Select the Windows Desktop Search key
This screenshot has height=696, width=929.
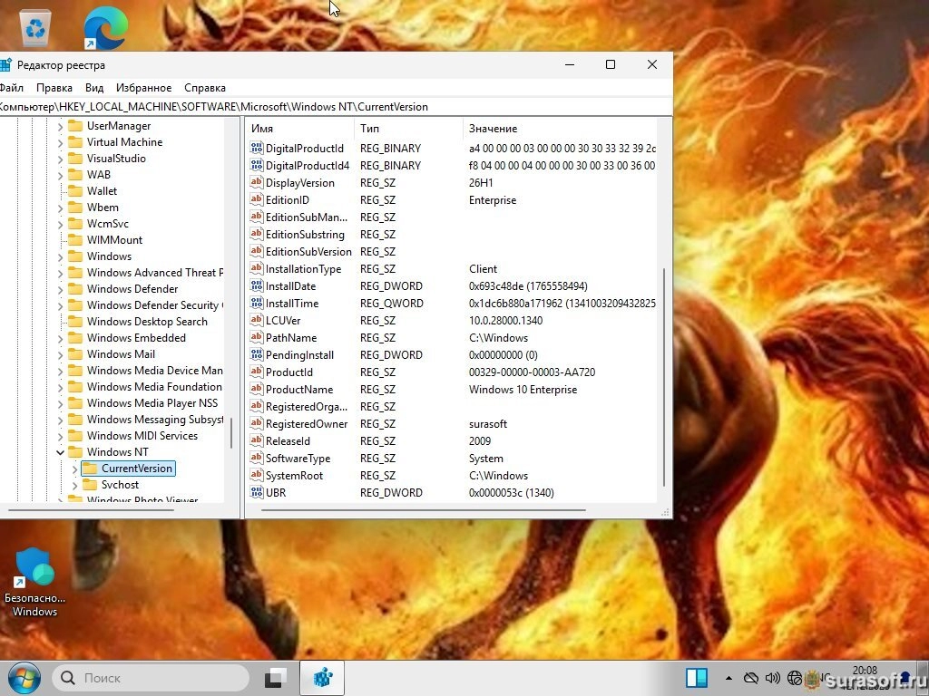(147, 322)
